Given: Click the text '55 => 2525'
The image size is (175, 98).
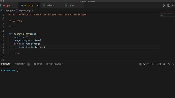Looking at the screenshot, I should pos(15,21).
